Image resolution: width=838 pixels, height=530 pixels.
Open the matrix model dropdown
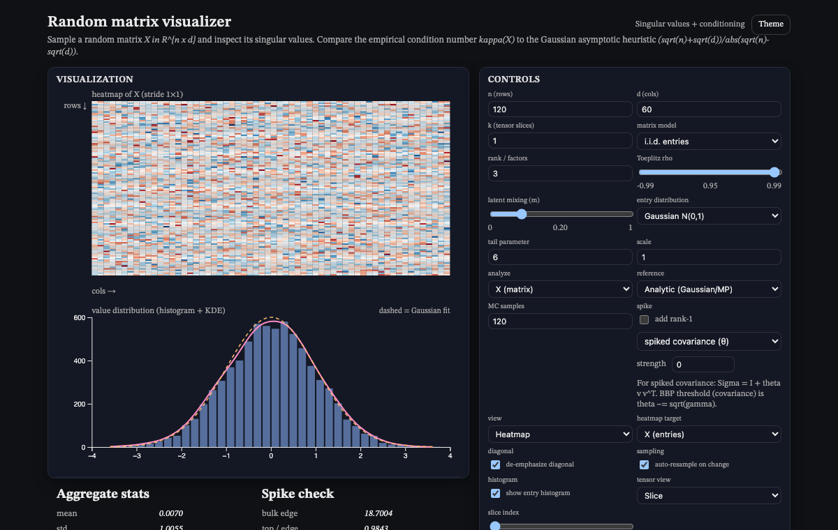709,142
